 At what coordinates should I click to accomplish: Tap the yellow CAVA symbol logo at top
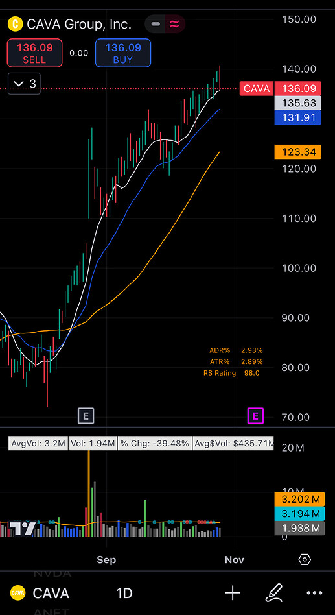(x=16, y=24)
